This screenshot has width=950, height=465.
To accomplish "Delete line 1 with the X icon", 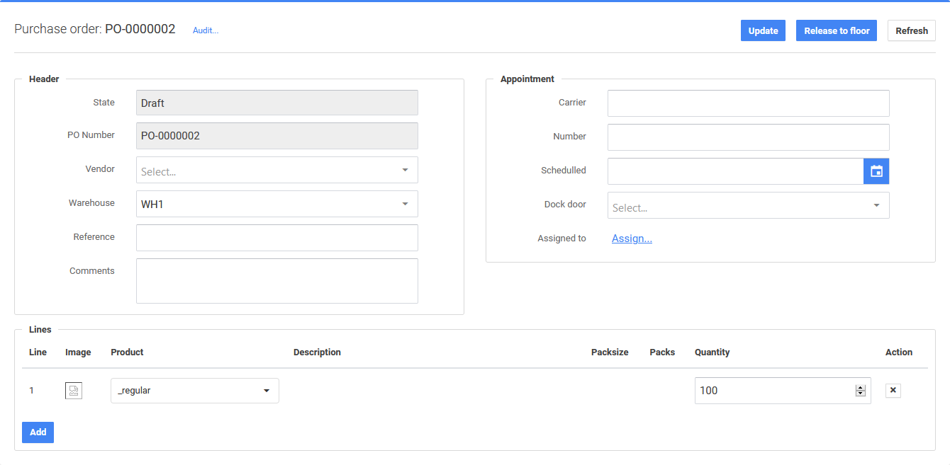I will [893, 391].
